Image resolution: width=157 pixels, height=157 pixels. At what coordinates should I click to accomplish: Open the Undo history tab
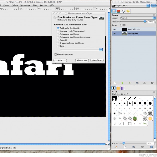[128, 11]
